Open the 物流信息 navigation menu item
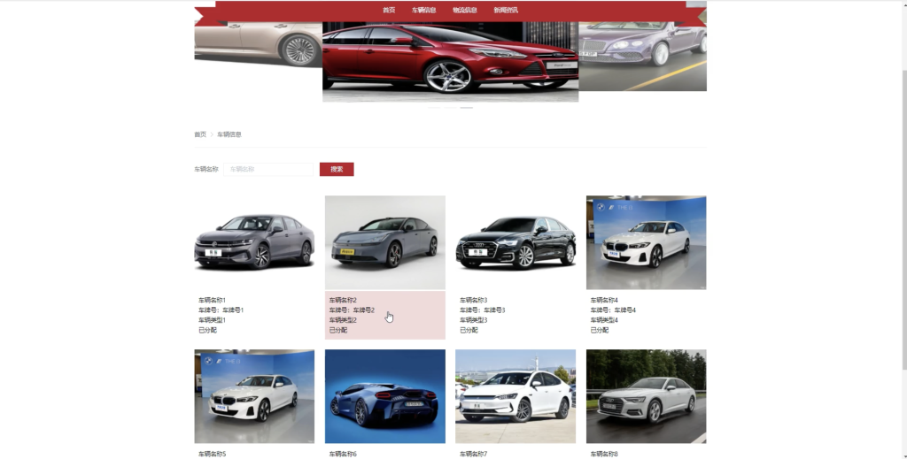The height and width of the screenshot is (459, 907). tap(465, 10)
